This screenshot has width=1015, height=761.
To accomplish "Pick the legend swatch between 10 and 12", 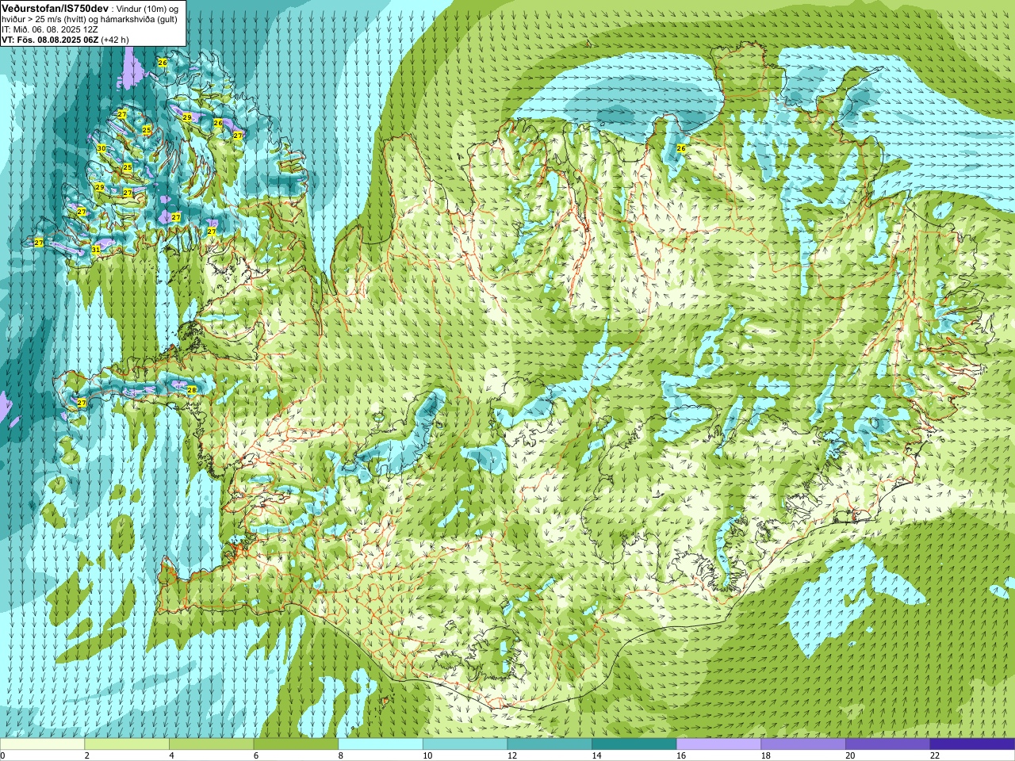I will [465, 744].
